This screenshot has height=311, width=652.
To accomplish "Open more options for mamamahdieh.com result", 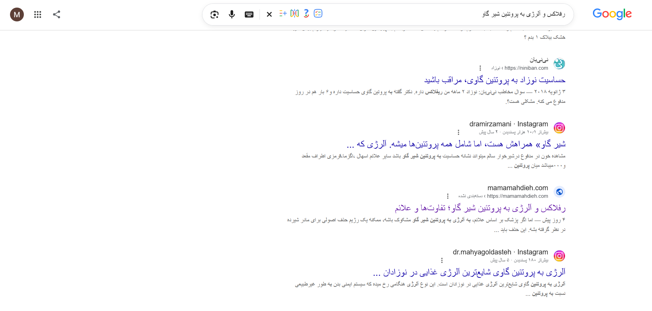I will click(447, 196).
